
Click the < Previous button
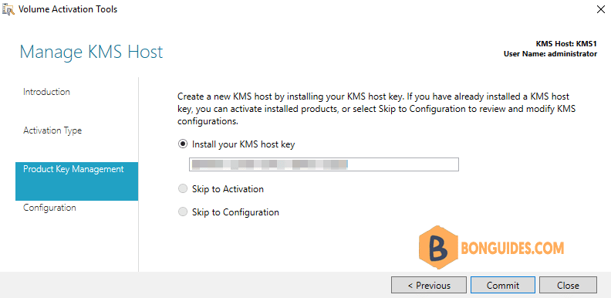pos(429,285)
